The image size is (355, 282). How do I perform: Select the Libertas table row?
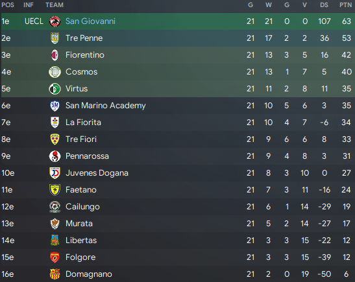click(178, 241)
